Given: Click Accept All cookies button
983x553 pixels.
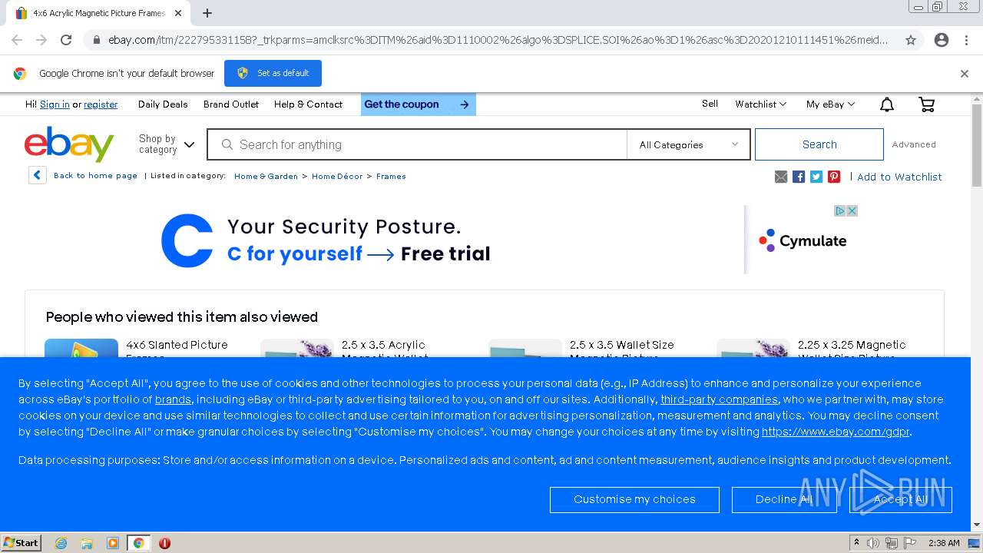Looking at the screenshot, I should point(901,499).
